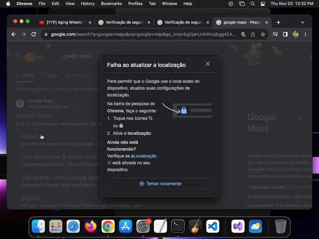Open Launchpad from the dock
The height and width of the screenshot is (239, 319).
point(56,226)
